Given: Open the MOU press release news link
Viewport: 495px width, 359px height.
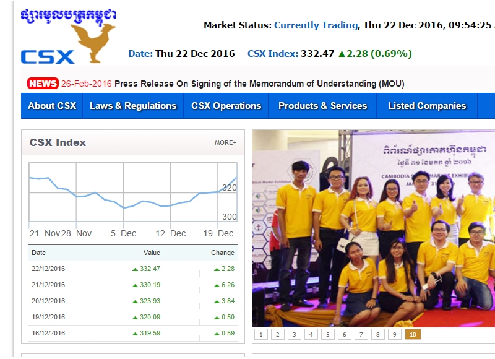Looking at the screenshot, I should (x=259, y=84).
